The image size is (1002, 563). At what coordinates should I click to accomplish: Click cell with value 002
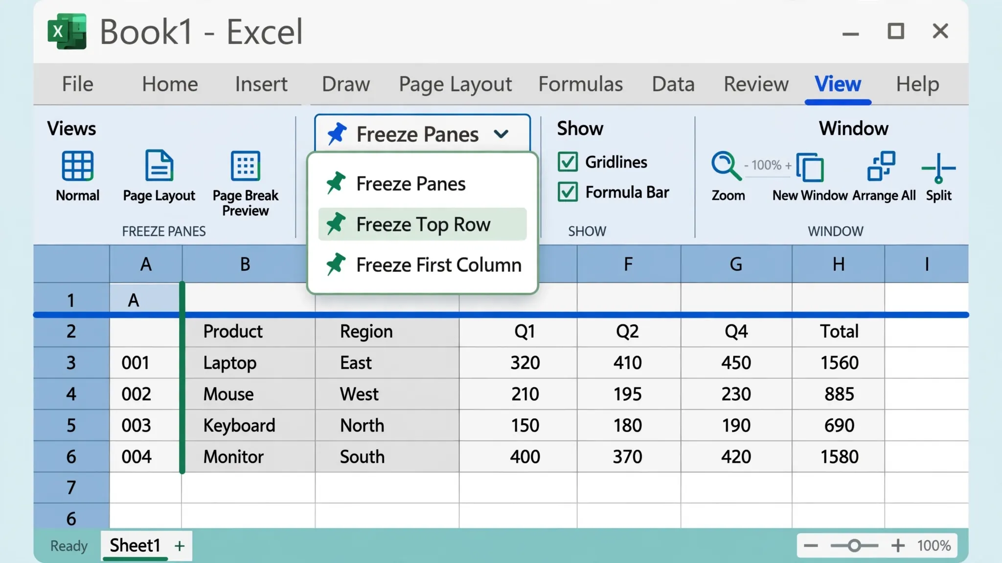[145, 394]
